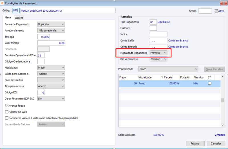Click the Financeira field

coord(44,49)
